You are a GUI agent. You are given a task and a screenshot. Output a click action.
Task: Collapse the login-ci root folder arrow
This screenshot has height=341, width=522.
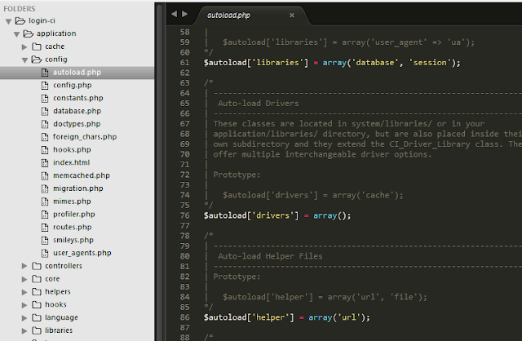(x=9, y=21)
